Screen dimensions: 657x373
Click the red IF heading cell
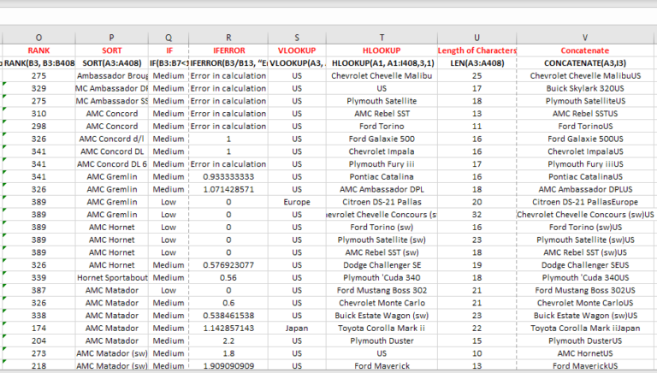tap(169, 50)
